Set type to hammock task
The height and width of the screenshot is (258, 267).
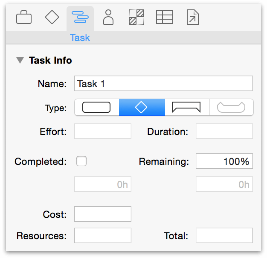[x=231, y=107]
